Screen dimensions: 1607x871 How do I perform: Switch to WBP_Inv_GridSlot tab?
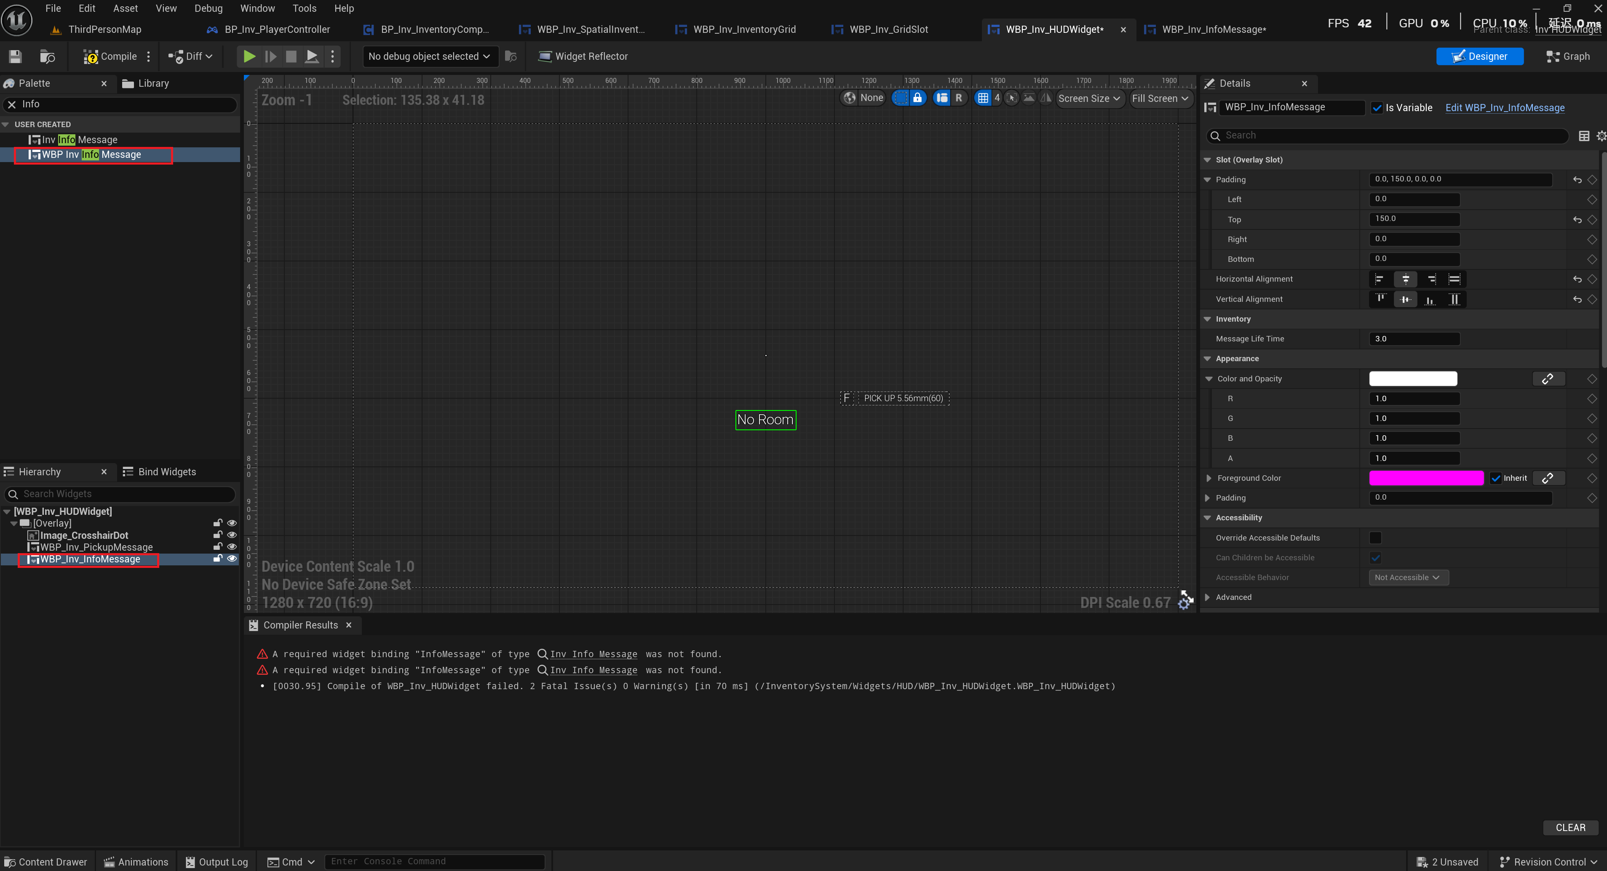tap(888, 29)
